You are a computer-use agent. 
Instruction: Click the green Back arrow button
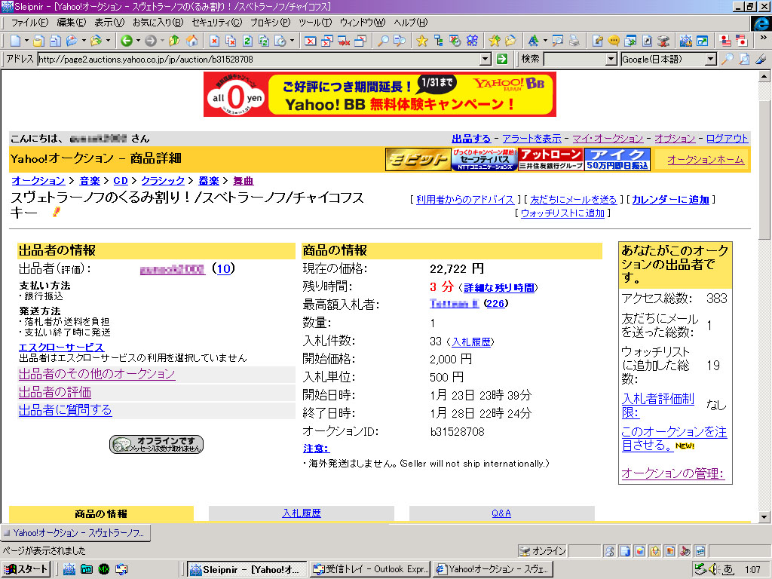(127, 41)
